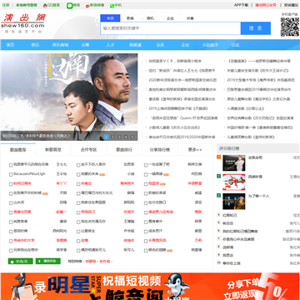Screen dimensions: 300x300
Task: Click the QQ登录 penguin icon
Action: click(45, 5)
